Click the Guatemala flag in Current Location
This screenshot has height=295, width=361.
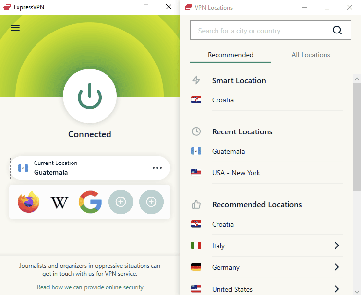[x=23, y=168]
